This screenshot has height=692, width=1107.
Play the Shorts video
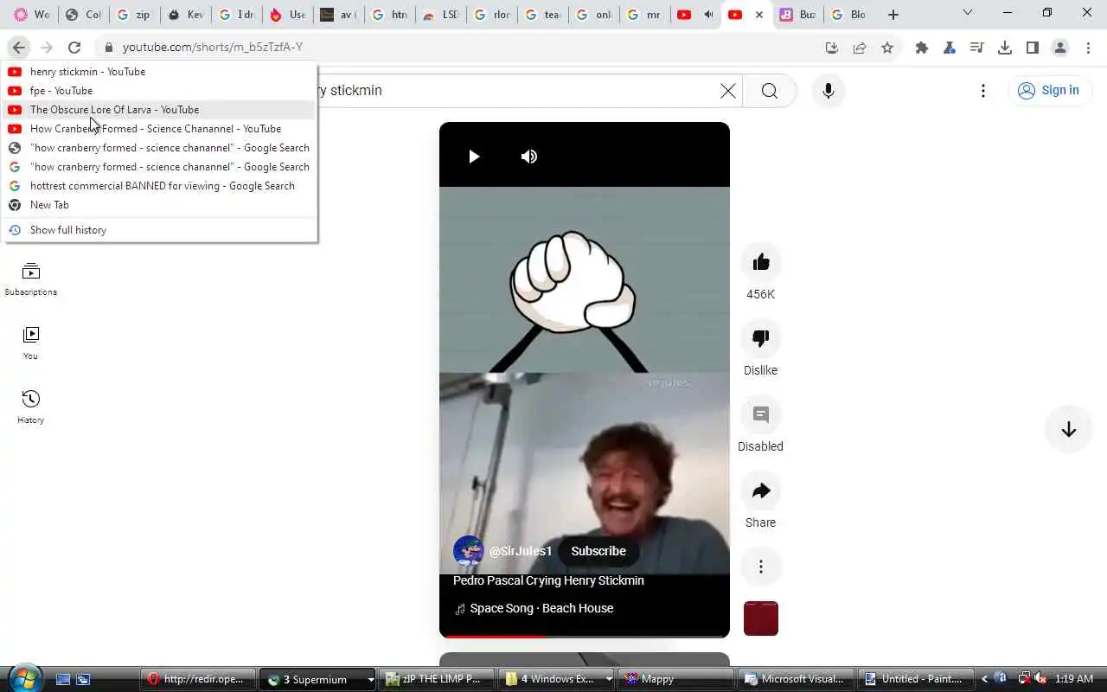pyautogui.click(x=474, y=157)
